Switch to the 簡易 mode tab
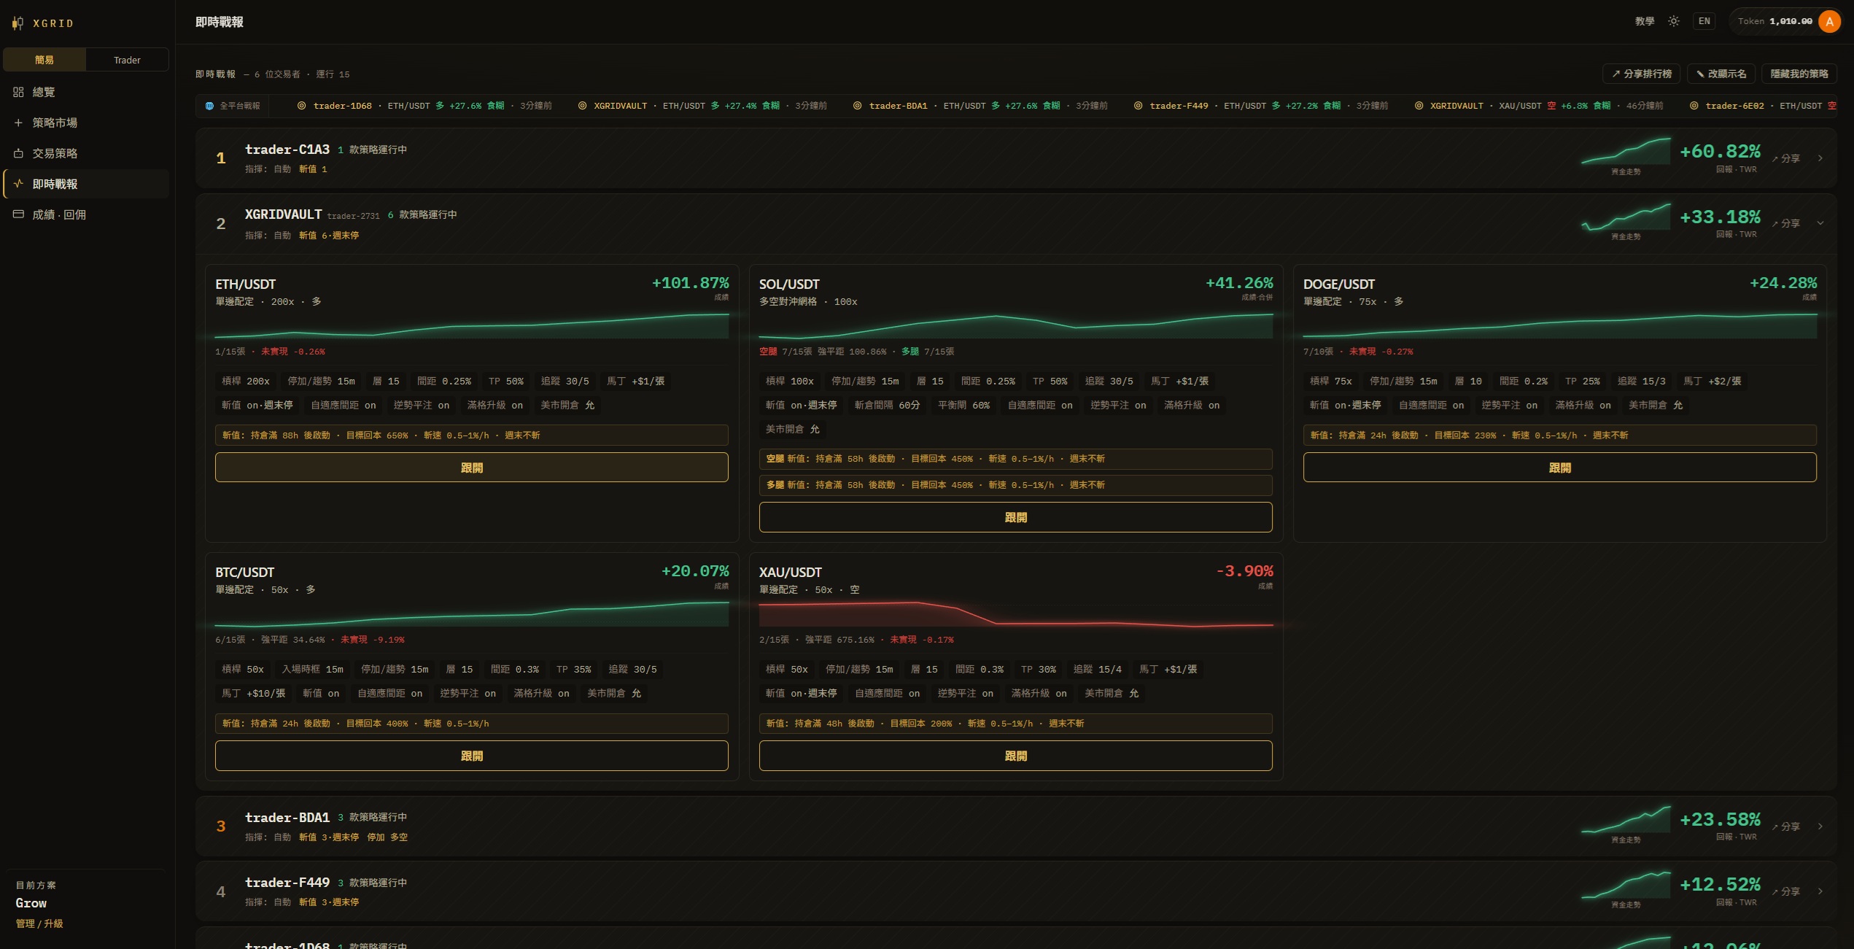The image size is (1854, 949). (x=44, y=60)
